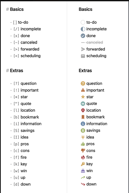Click the red location pin icon
129x193 pixels.
coord(83,110)
